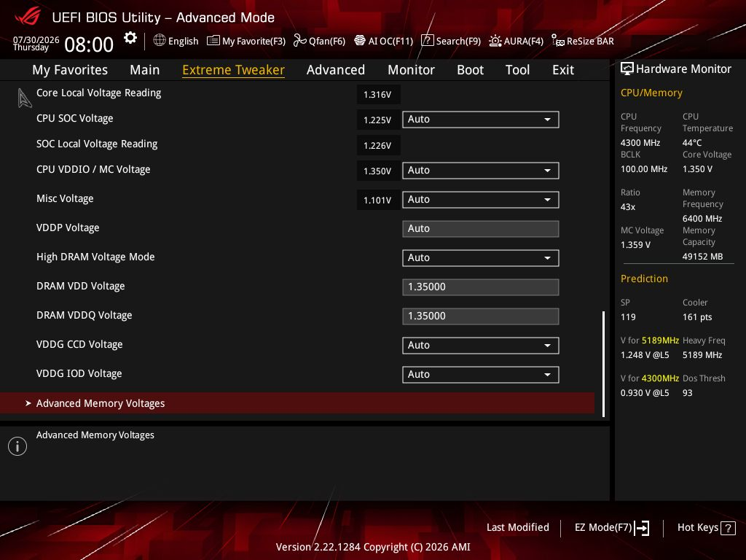Click the globe language icon
Screen dimensions: 746x560
point(160,41)
